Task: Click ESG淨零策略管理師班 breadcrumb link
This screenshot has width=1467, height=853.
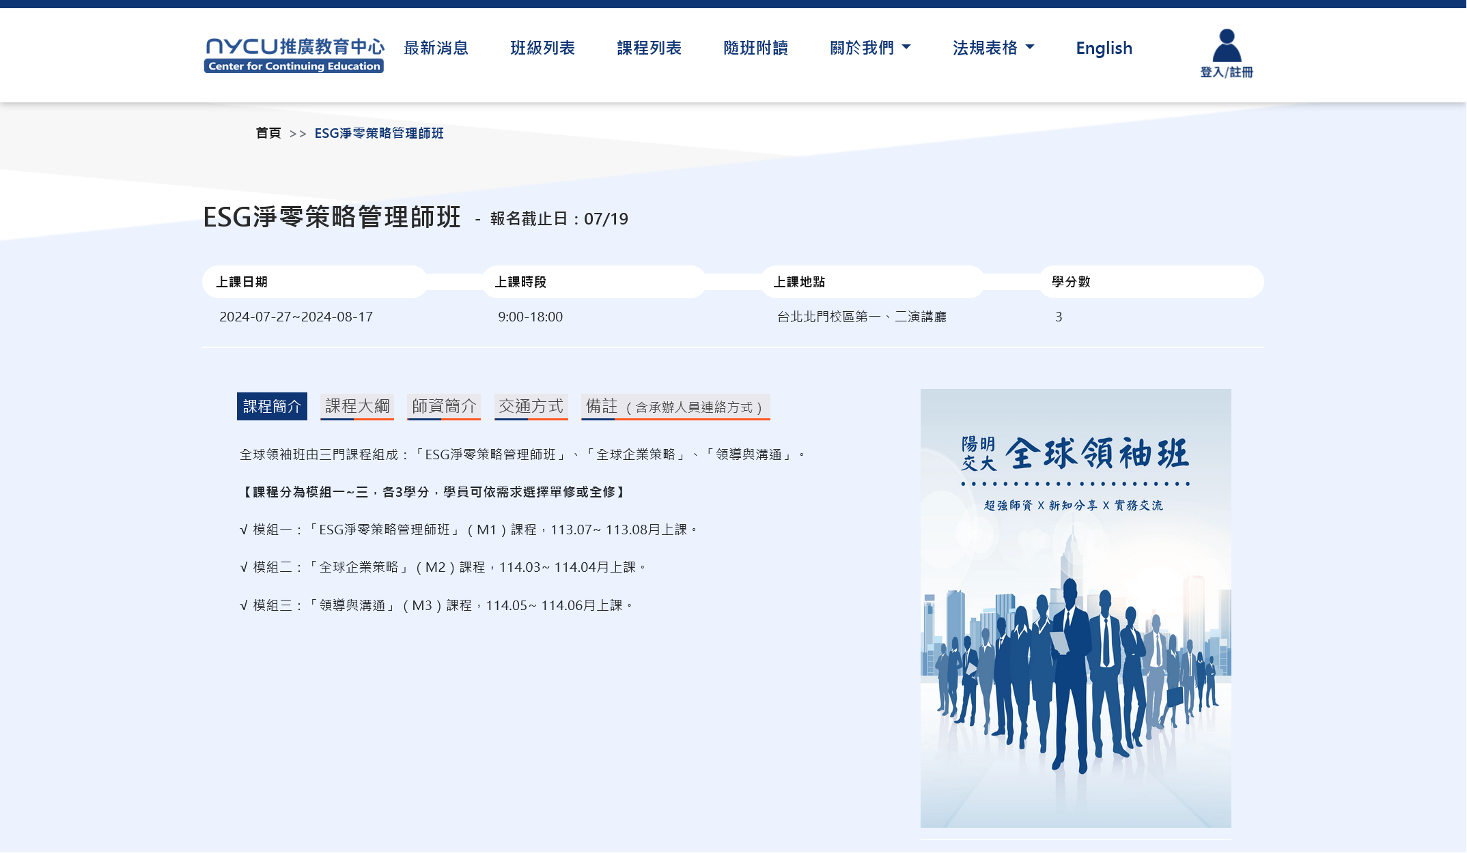Action: tap(379, 133)
